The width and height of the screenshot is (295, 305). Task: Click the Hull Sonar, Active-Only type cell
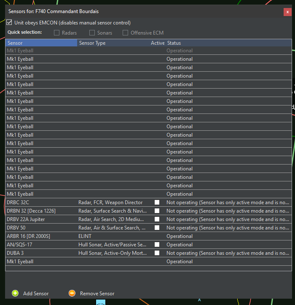(113, 253)
